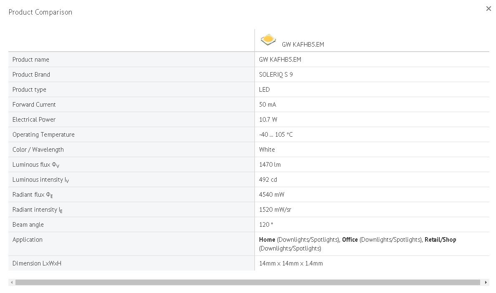Select the Radiant intensity row label

point(37,210)
